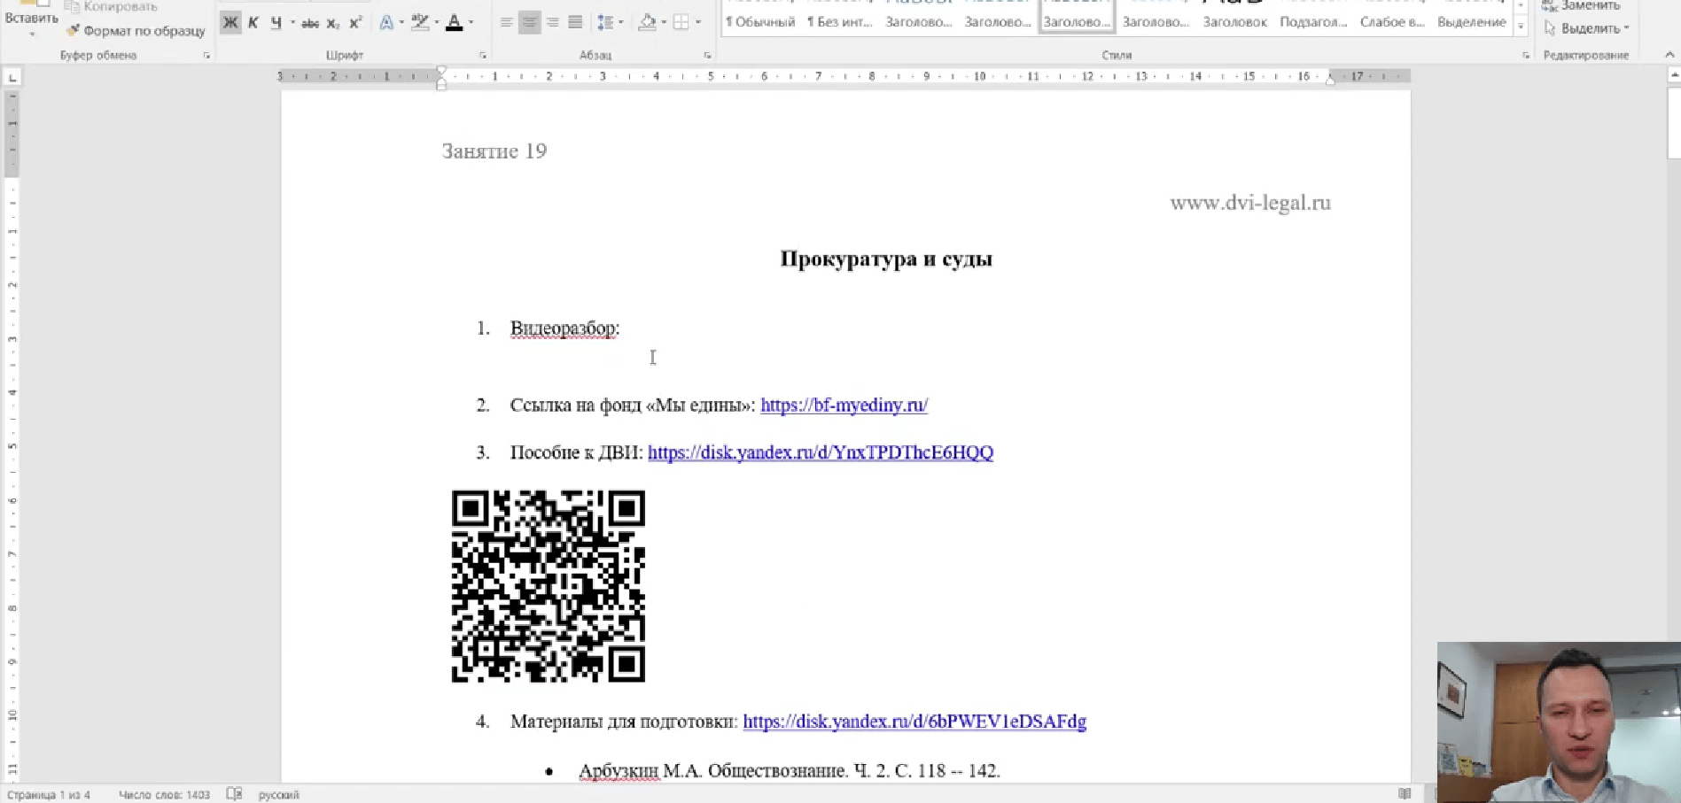Screen dimensions: 1681x803
Task: Click the line spacing icon
Action: click(x=605, y=23)
